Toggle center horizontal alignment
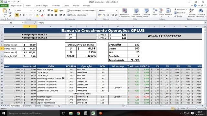The height and width of the screenshot is (116, 207). (x=52, y=15)
